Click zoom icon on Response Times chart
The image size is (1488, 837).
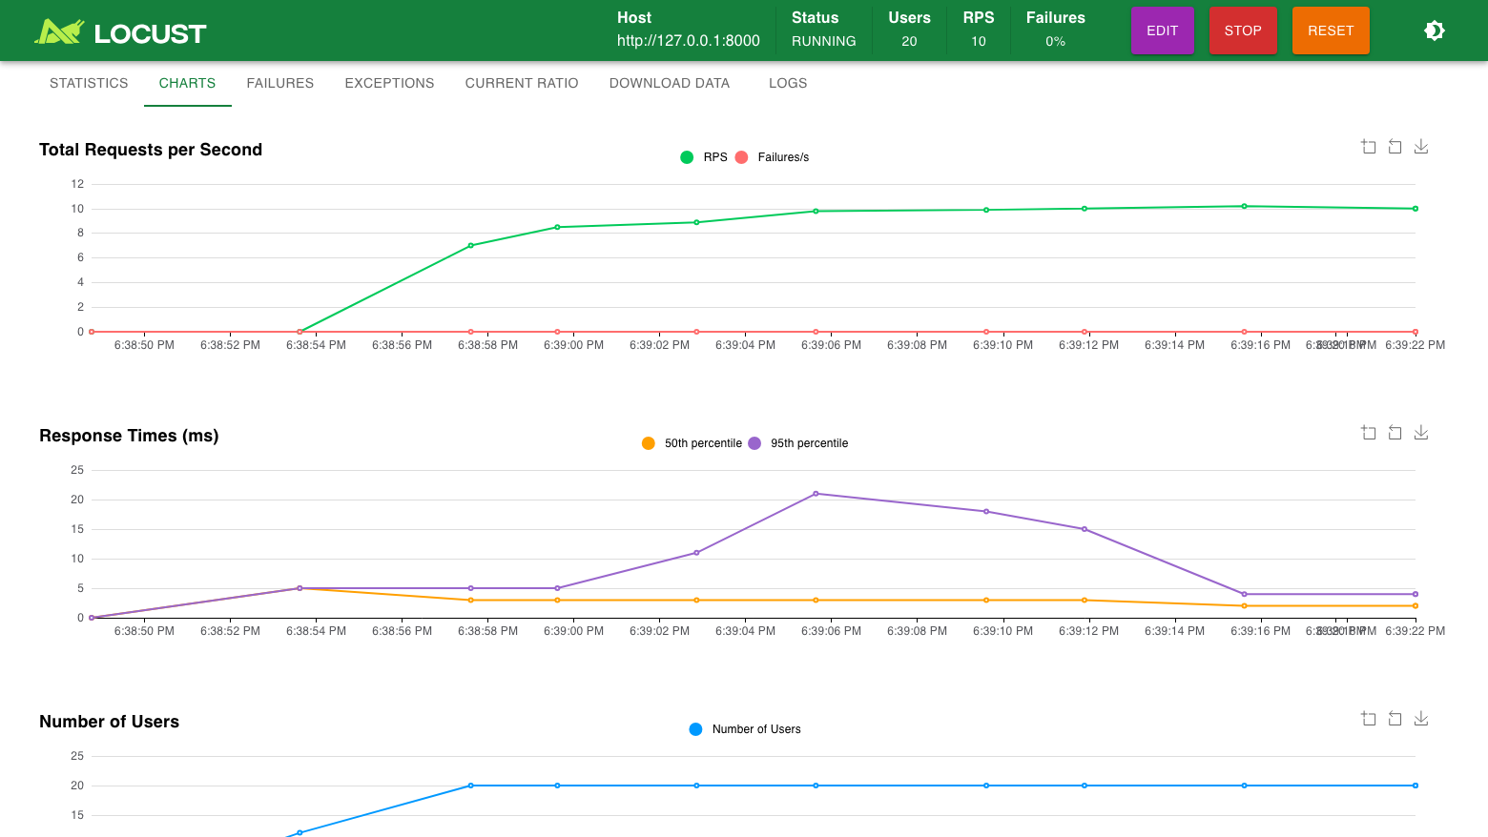[x=1369, y=433]
